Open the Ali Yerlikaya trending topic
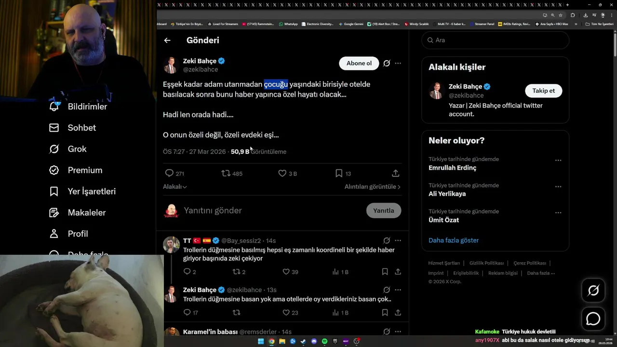 point(447,194)
